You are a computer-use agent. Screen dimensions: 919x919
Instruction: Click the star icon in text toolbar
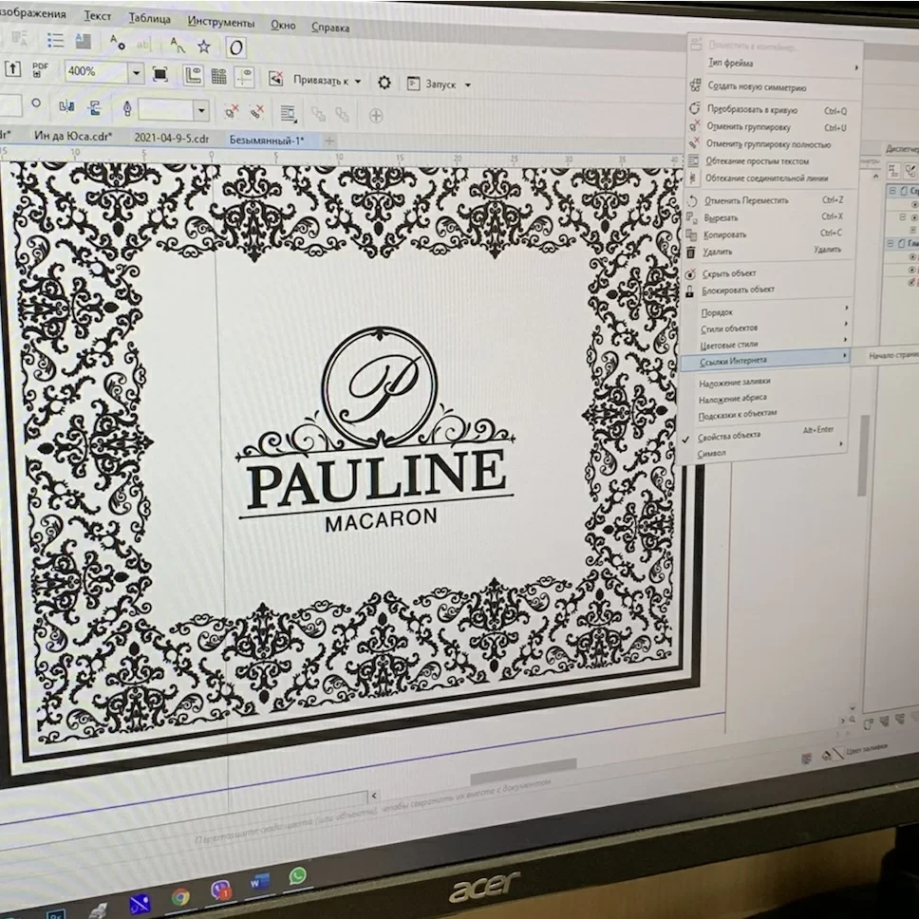(x=204, y=46)
